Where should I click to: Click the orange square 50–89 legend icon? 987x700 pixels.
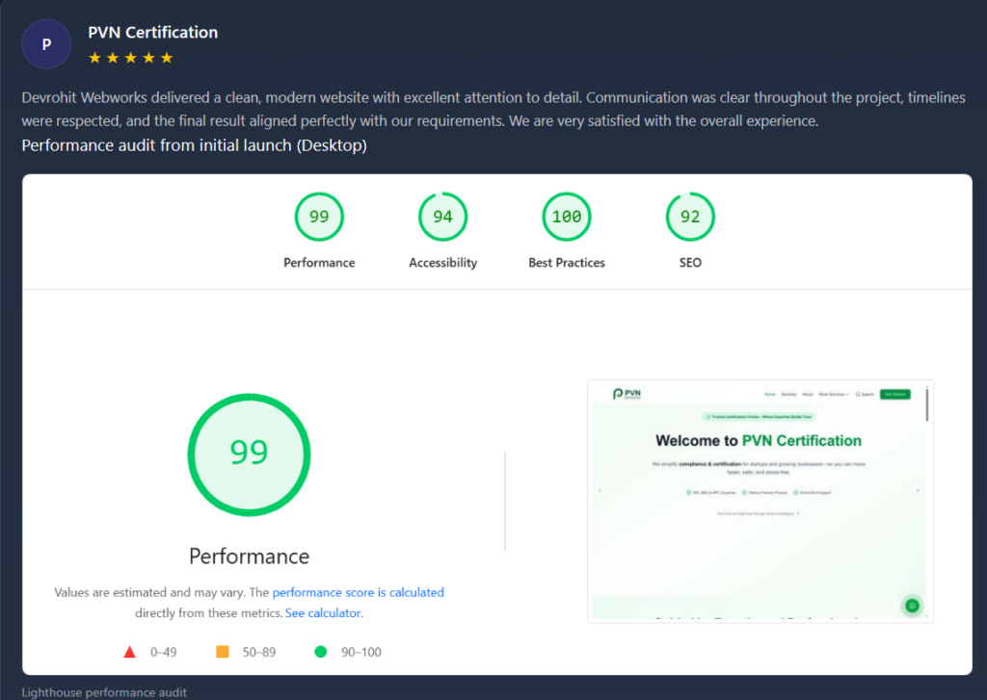pos(223,652)
